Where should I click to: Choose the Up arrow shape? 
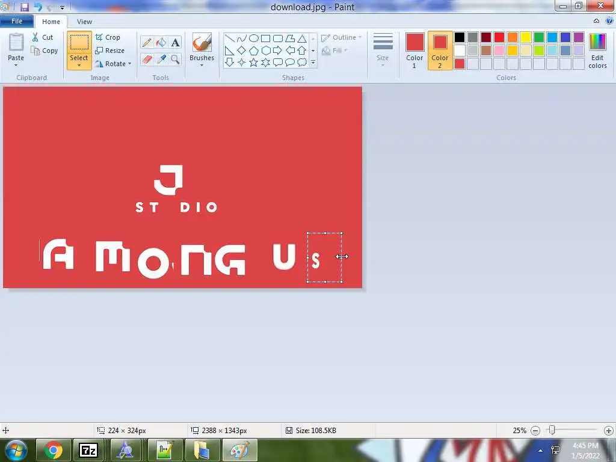pos(302,51)
